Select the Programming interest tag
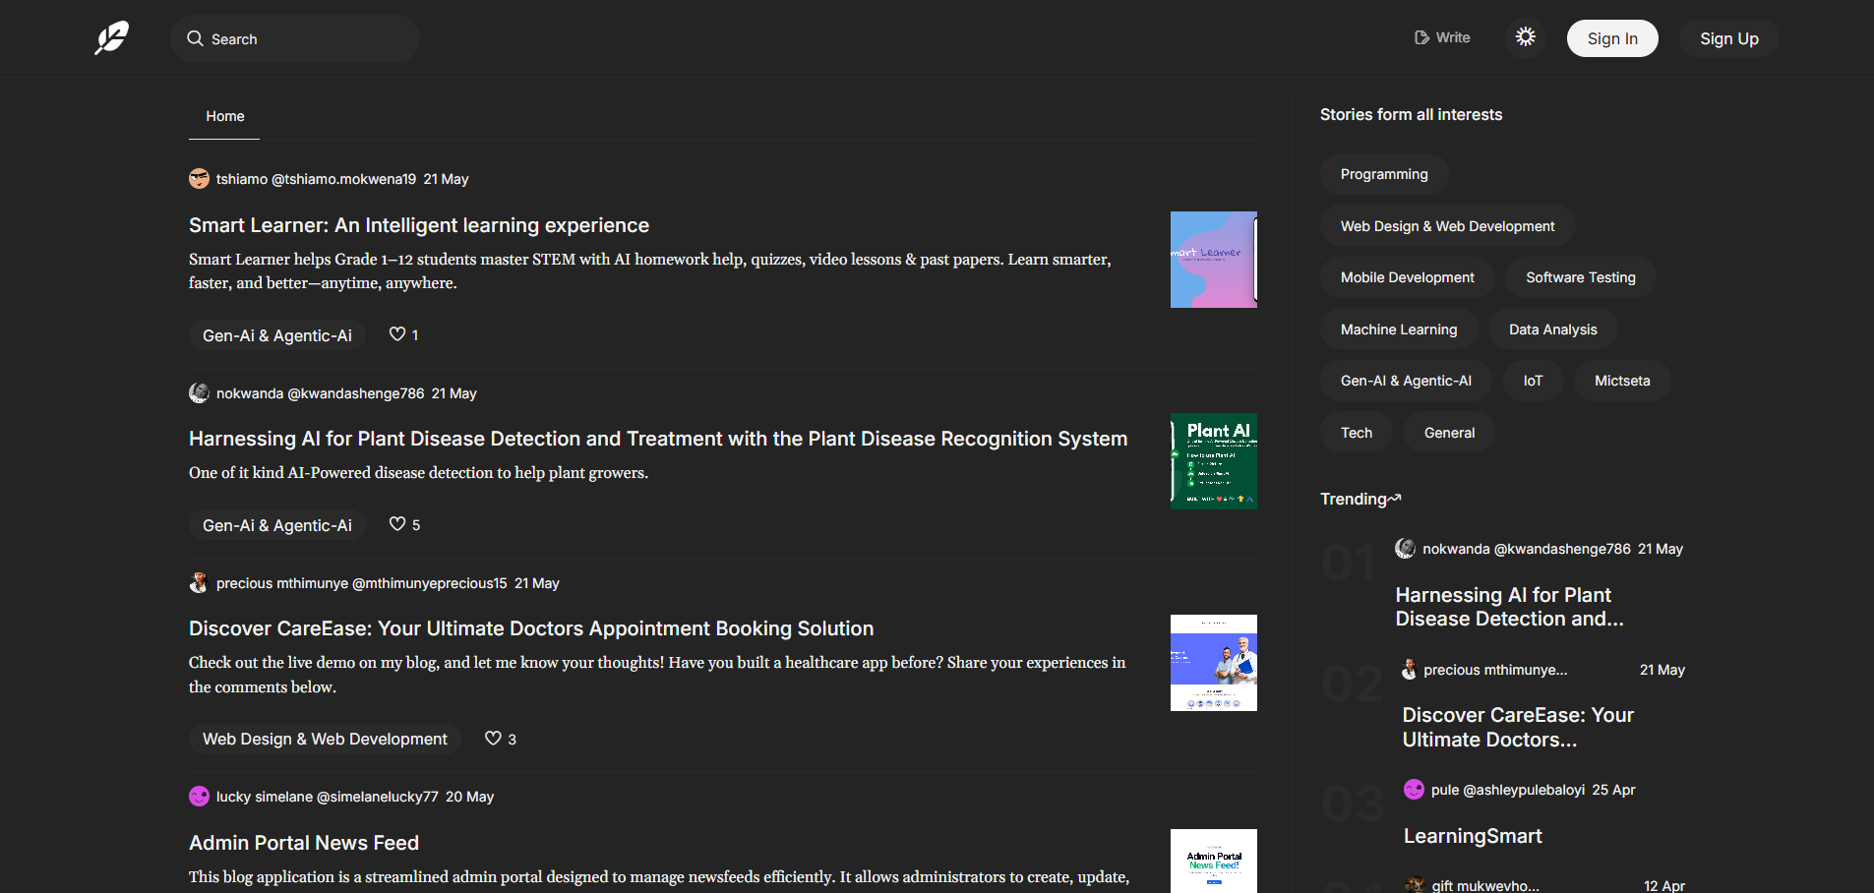This screenshot has width=1874, height=893. pyautogui.click(x=1383, y=174)
